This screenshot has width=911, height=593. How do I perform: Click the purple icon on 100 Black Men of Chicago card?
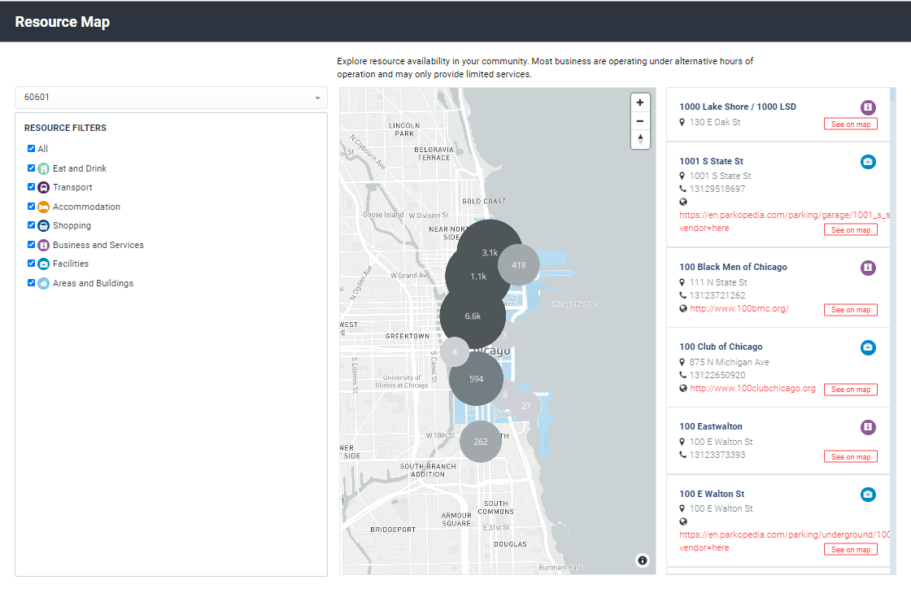pyautogui.click(x=868, y=268)
